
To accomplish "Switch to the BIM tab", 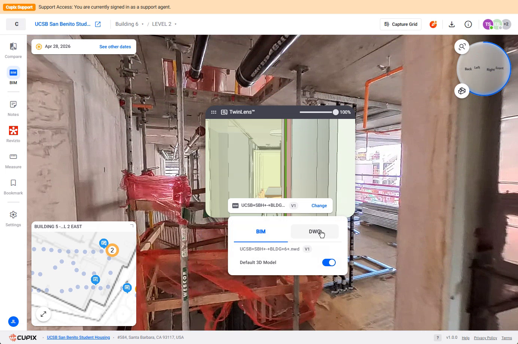I will point(261,232).
